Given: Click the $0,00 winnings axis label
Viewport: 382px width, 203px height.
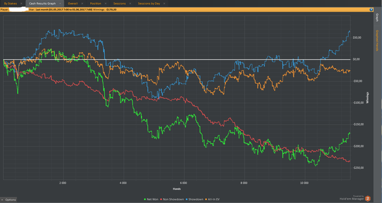Looking at the screenshot, I should (x=356, y=59).
